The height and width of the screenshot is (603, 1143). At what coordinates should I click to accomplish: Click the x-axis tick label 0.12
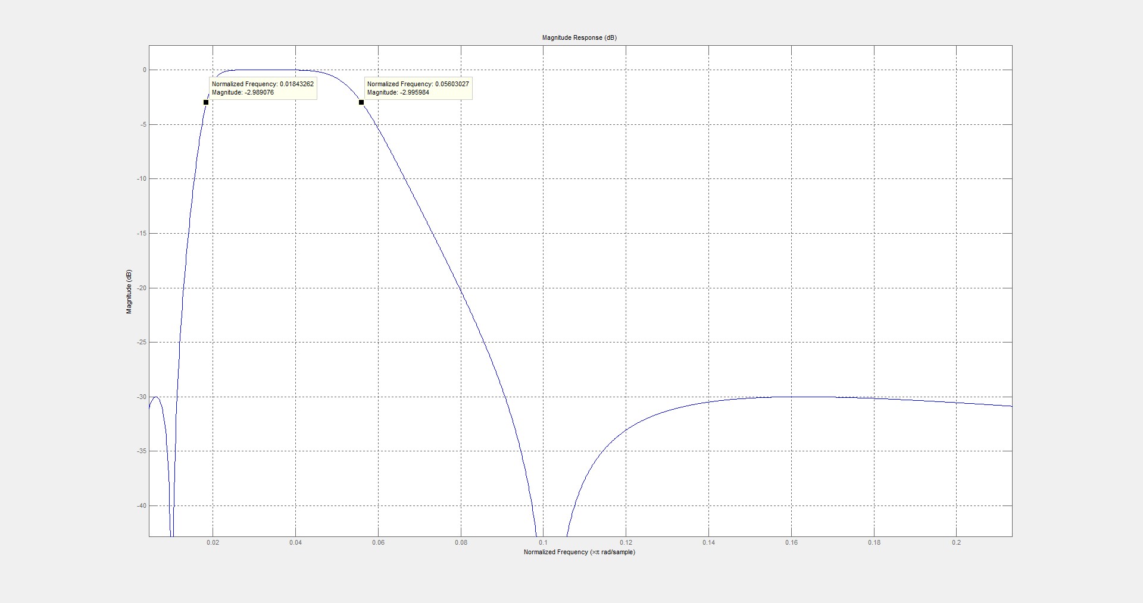tap(626, 542)
